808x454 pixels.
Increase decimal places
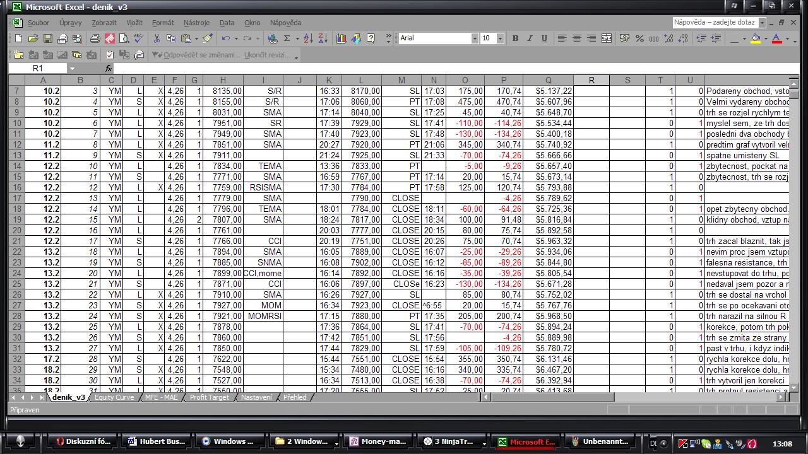(x=668, y=38)
